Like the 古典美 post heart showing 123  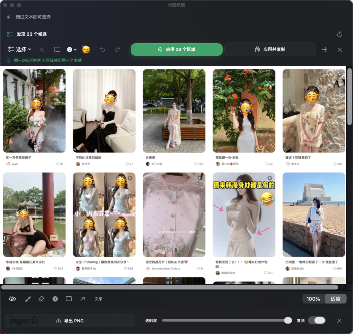coord(196,164)
